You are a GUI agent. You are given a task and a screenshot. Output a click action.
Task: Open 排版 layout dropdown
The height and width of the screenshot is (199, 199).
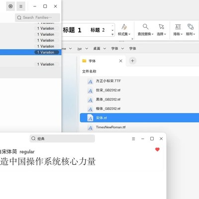[x=178, y=30]
